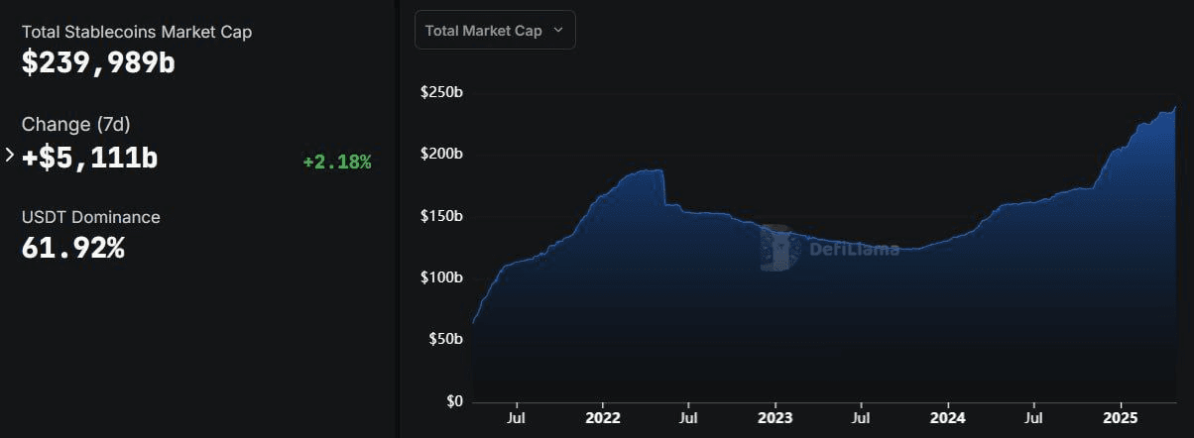Click the $150b y-axis label

tap(442, 216)
